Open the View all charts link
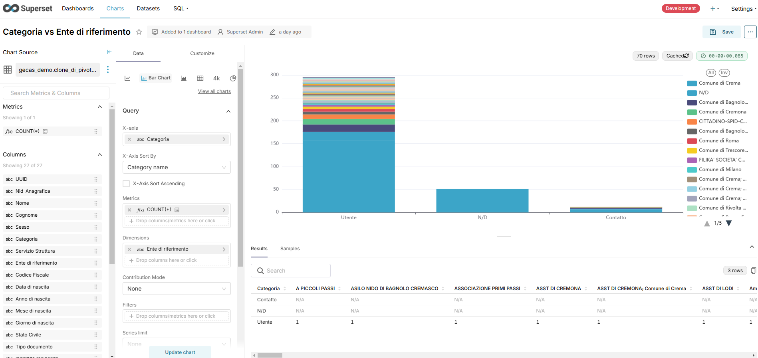Screen dimensions: 758x358 pyautogui.click(x=214, y=91)
